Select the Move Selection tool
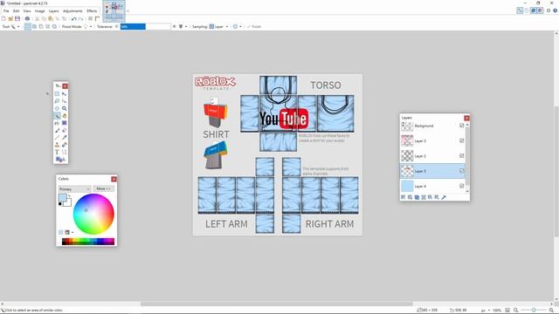 click(x=64, y=101)
